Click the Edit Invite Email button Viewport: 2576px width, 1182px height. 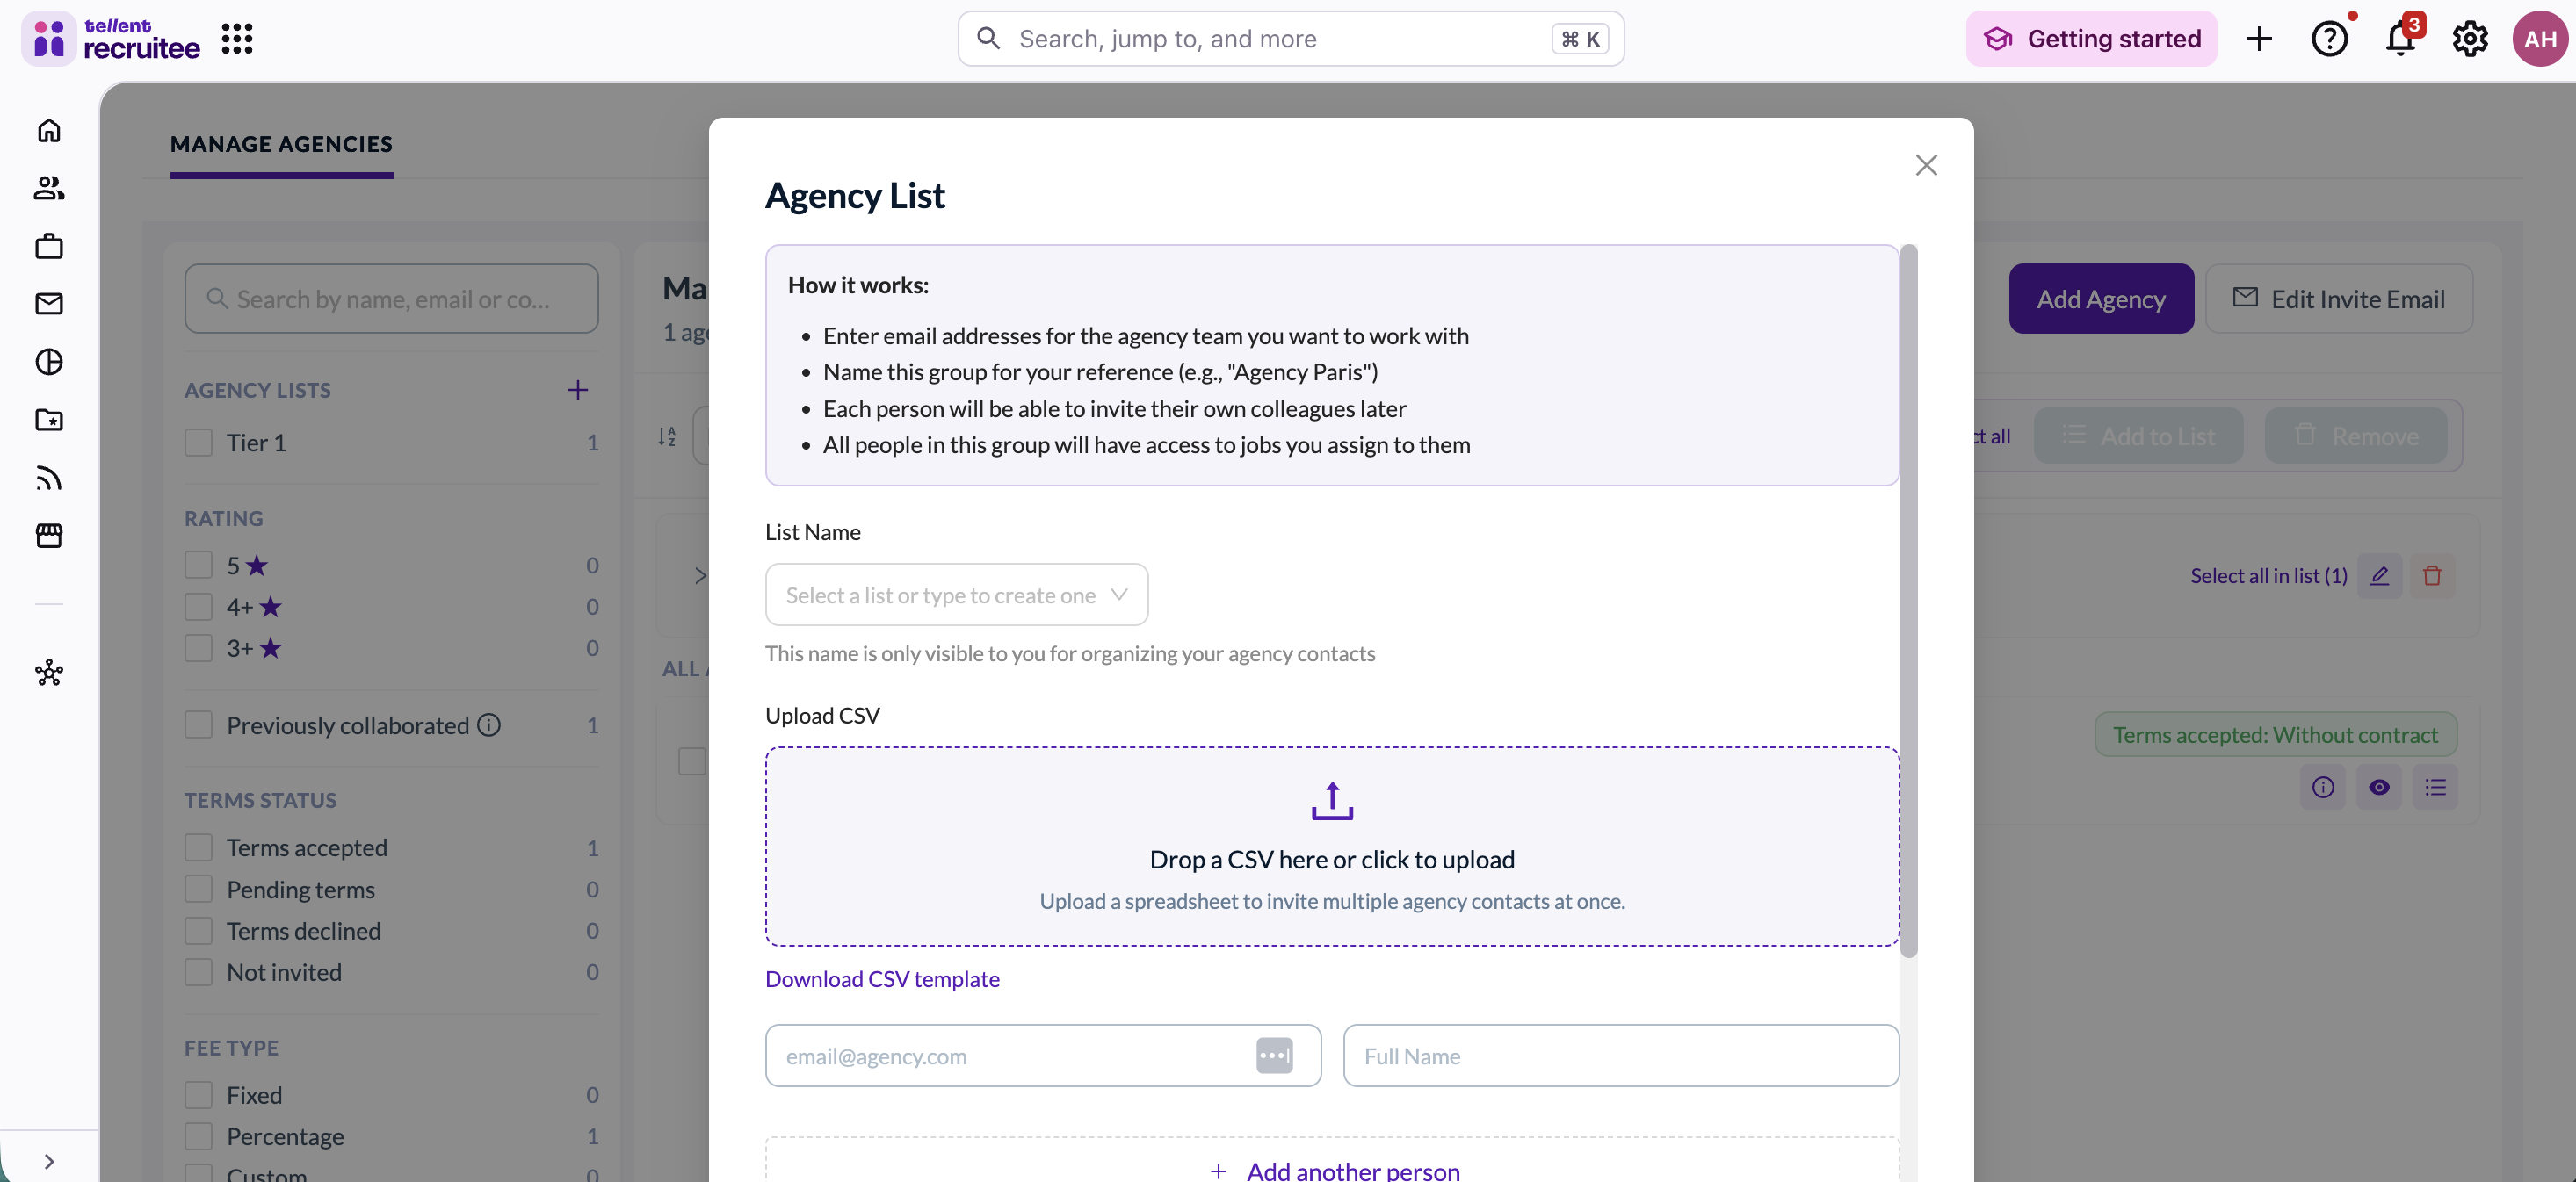click(2339, 299)
